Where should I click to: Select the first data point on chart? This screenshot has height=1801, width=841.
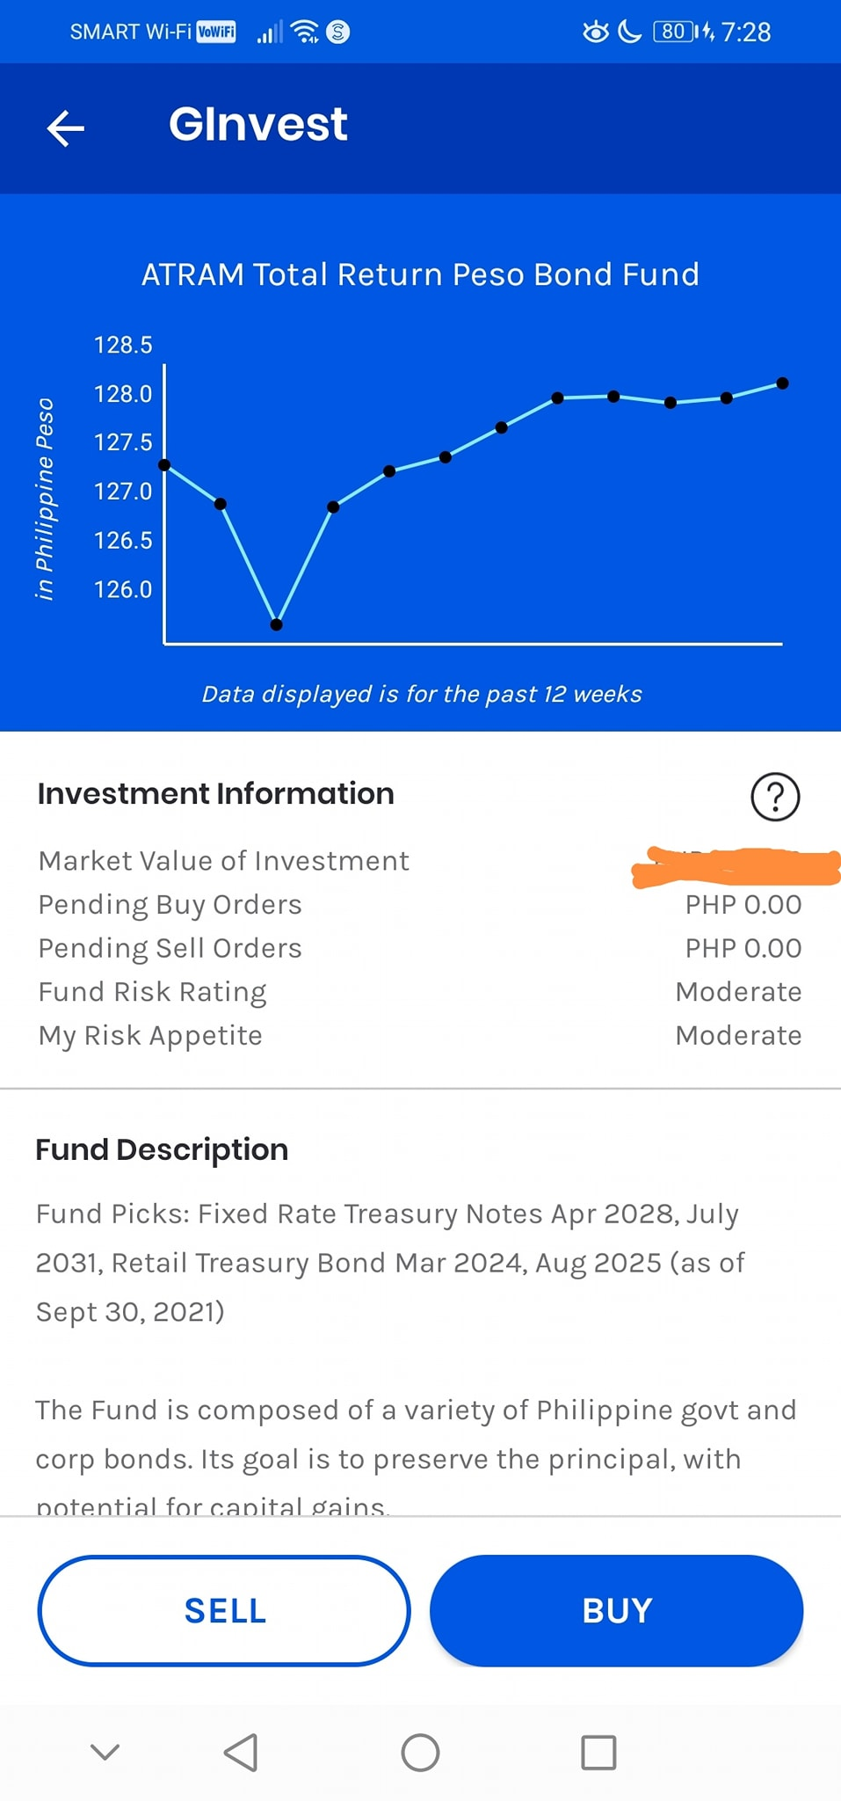pyautogui.click(x=164, y=464)
